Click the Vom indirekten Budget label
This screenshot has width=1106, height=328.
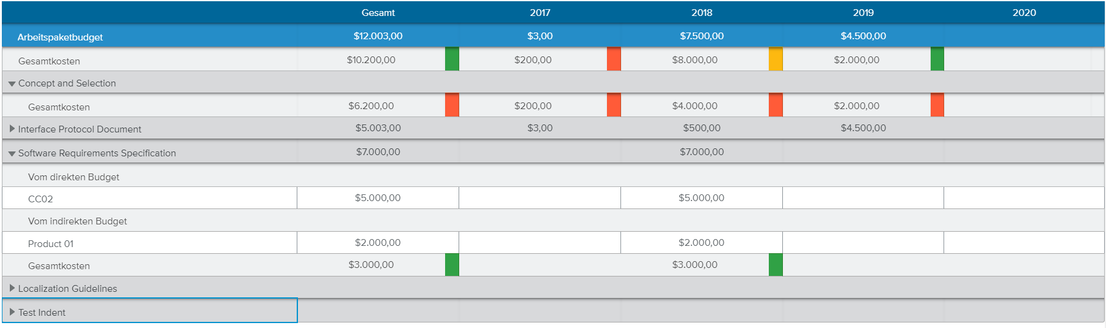(x=77, y=221)
